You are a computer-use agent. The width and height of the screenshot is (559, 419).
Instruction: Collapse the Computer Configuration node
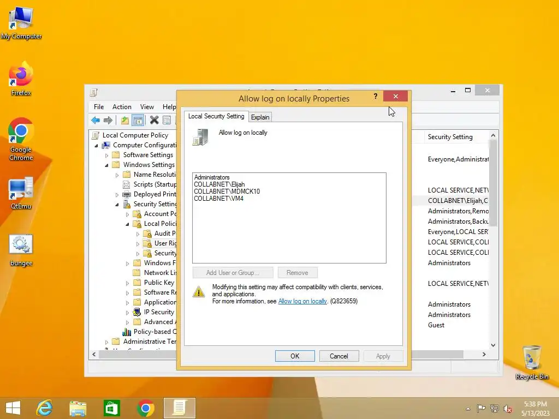tap(96, 145)
